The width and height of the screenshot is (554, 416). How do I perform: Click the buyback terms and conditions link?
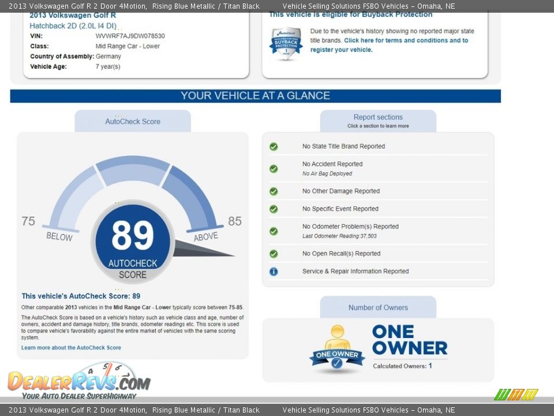point(406,40)
